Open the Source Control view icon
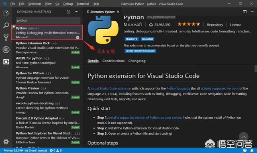 tap(6, 38)
